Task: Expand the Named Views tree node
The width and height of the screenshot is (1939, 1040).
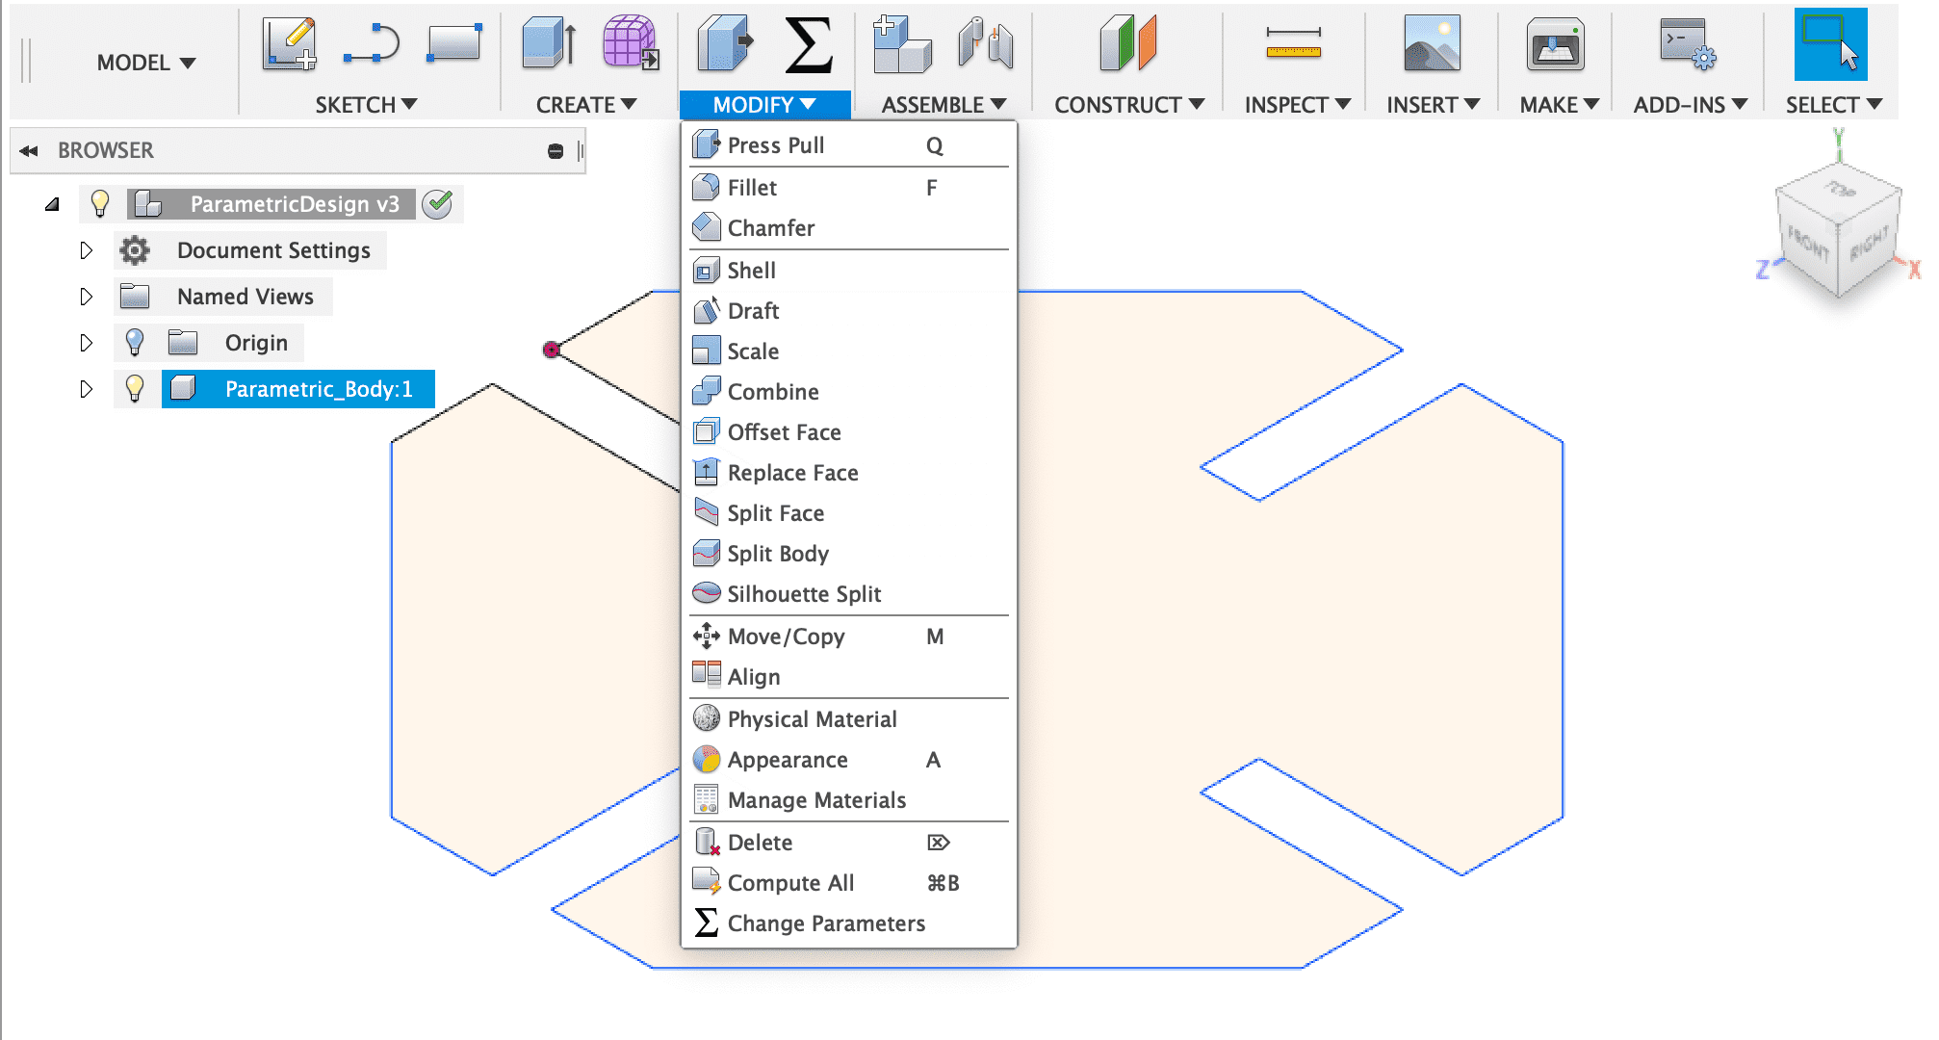Action: tap(86, 297)
